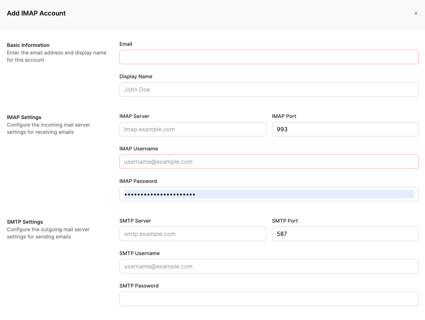Screen dimensions: 425x320
Task: Click the "IMAP Port" label text
Action: click(284, 116)
